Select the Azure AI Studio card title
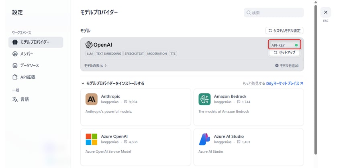This screenshot has width=339, height=168. tap(229, 136)
